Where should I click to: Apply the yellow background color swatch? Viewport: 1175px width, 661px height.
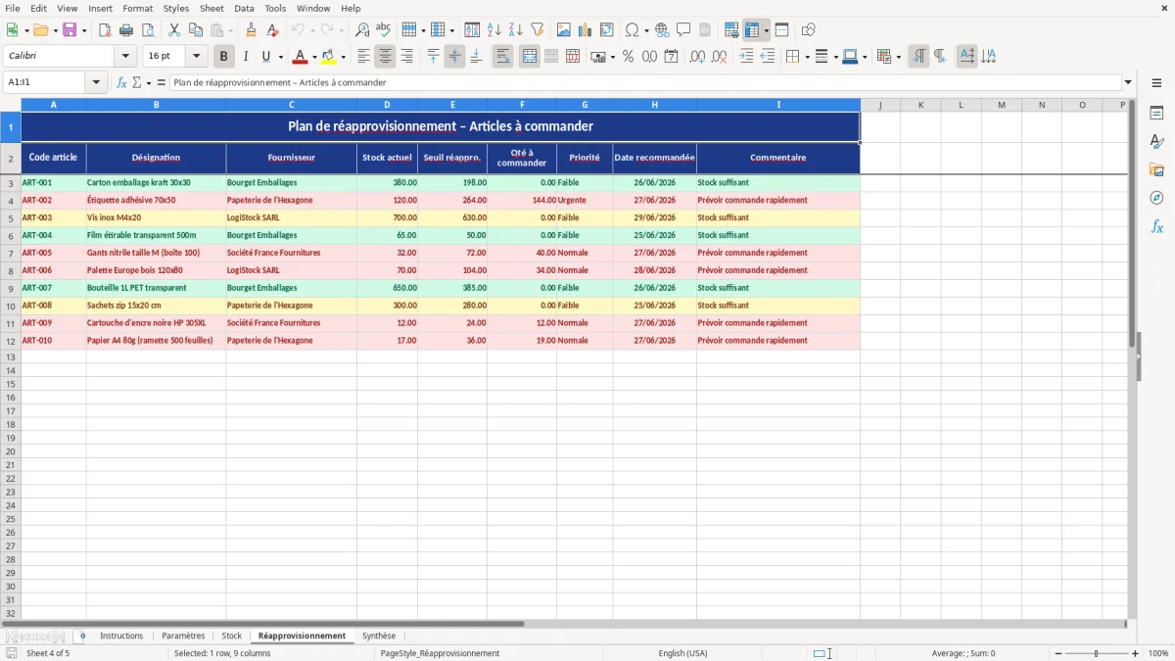329,57
